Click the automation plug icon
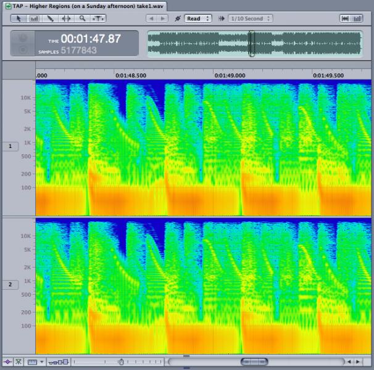This screenshot has width=374, height=370. [x=178, y=18]
